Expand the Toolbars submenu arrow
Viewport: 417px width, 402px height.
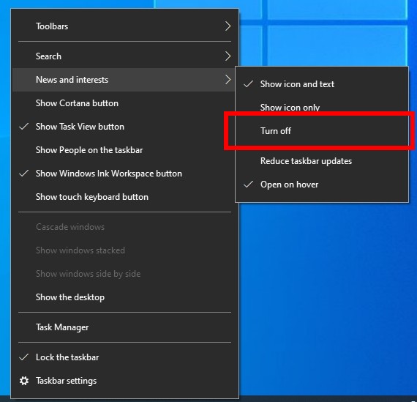coord(228,26)
